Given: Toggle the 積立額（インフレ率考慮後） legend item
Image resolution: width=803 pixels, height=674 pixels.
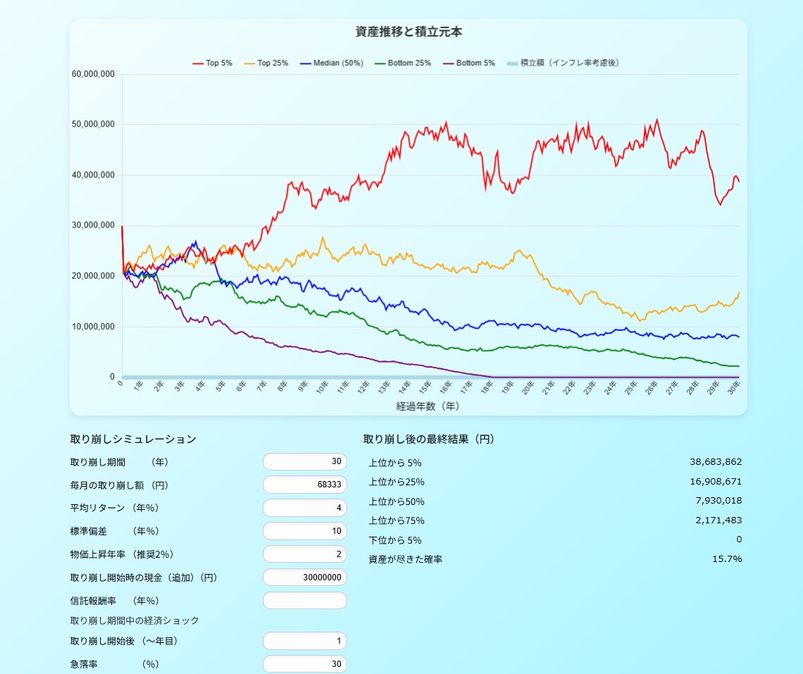Looking at the screenshot, I should pos(562,63).
